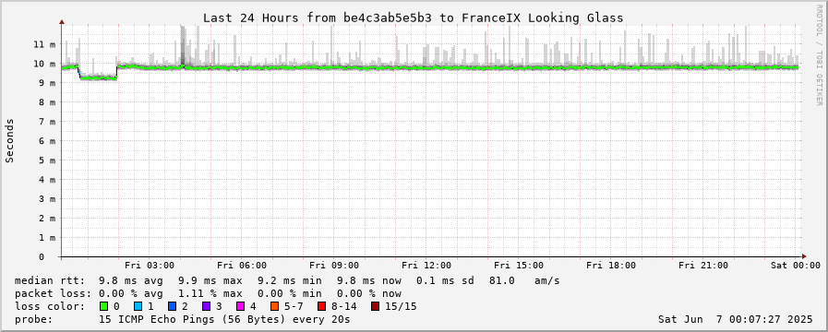
Task: Click the RRDTOOL / TOBI OETIKER watermark
Action: [819, 53]
